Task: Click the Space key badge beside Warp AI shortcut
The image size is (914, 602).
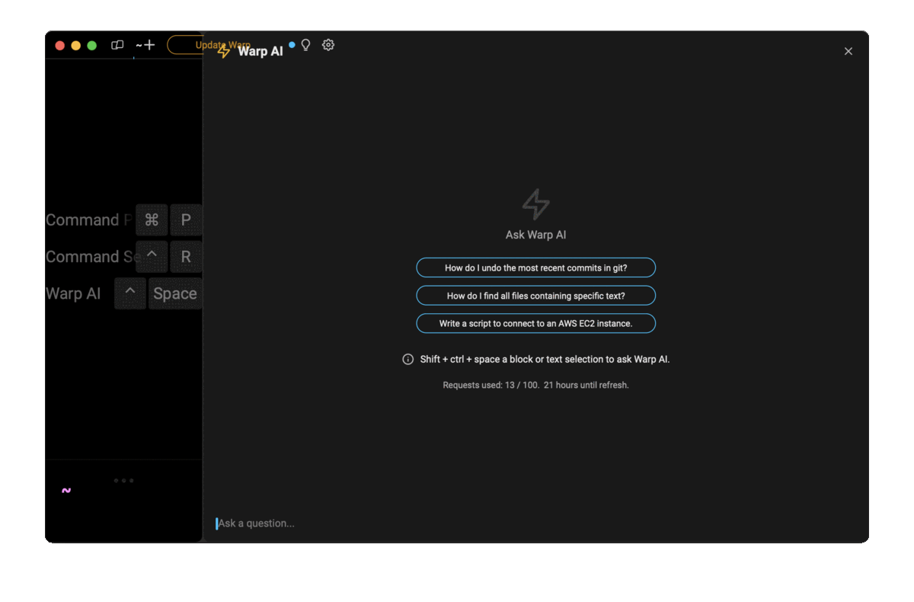Action: (174, 293)
